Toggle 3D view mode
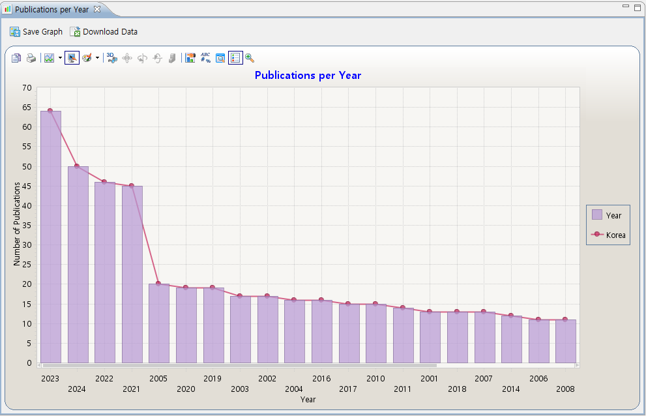Screen dimensions: 646x416 click(111, 58)
